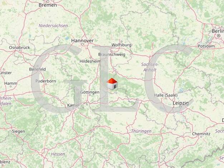This screenshot has height=168, width=224.
Task: Click on the Leipzig label
Action: click(x=181, y=103)
